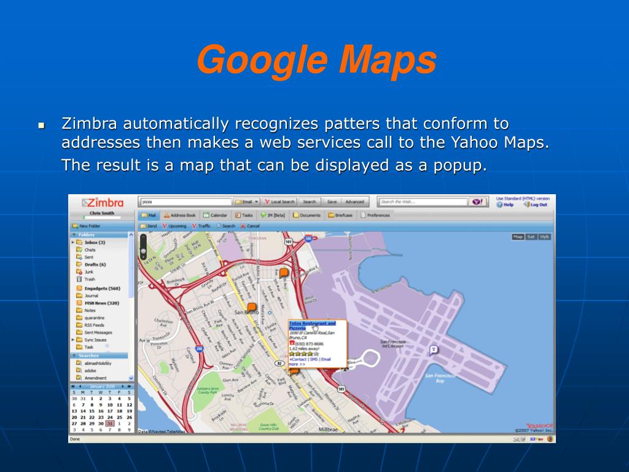The image size is (629, 472).
Task: Jump to next year in calendar
Action: pos(129,386)
